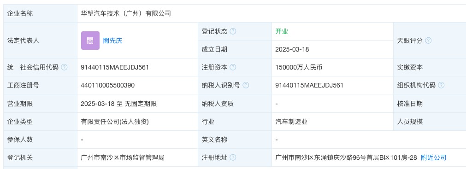
Task: Select the 有限责任公司(法人独资) company type
Action: click(115, 122)
